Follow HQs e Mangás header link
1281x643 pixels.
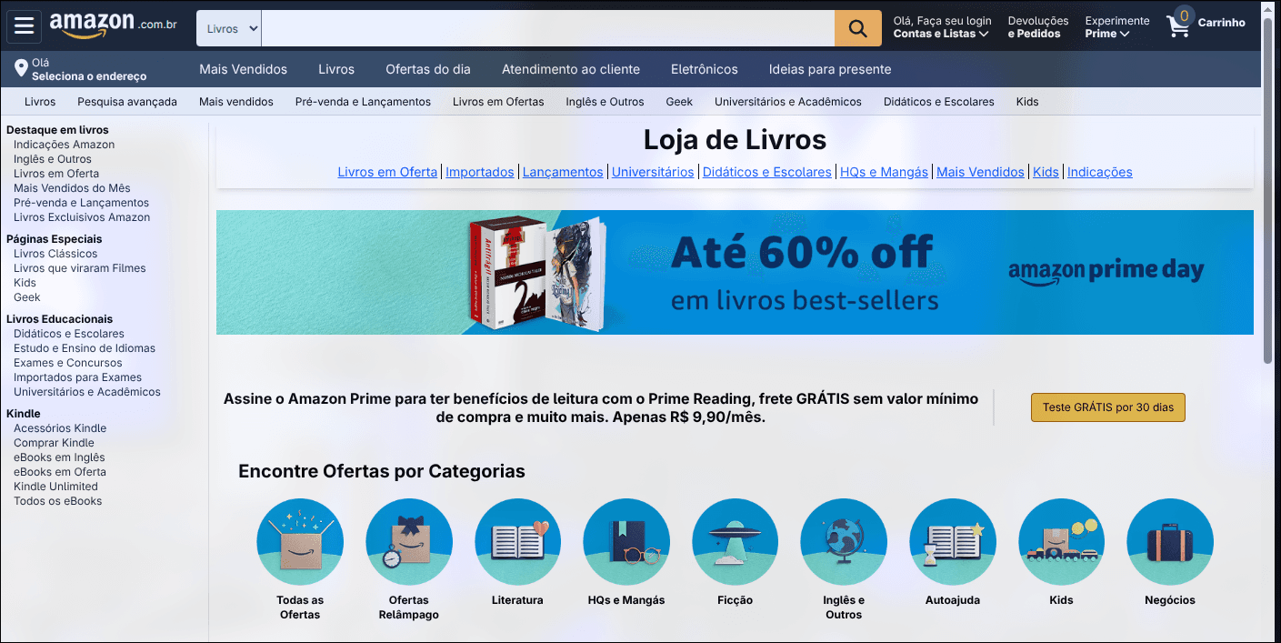884,172
